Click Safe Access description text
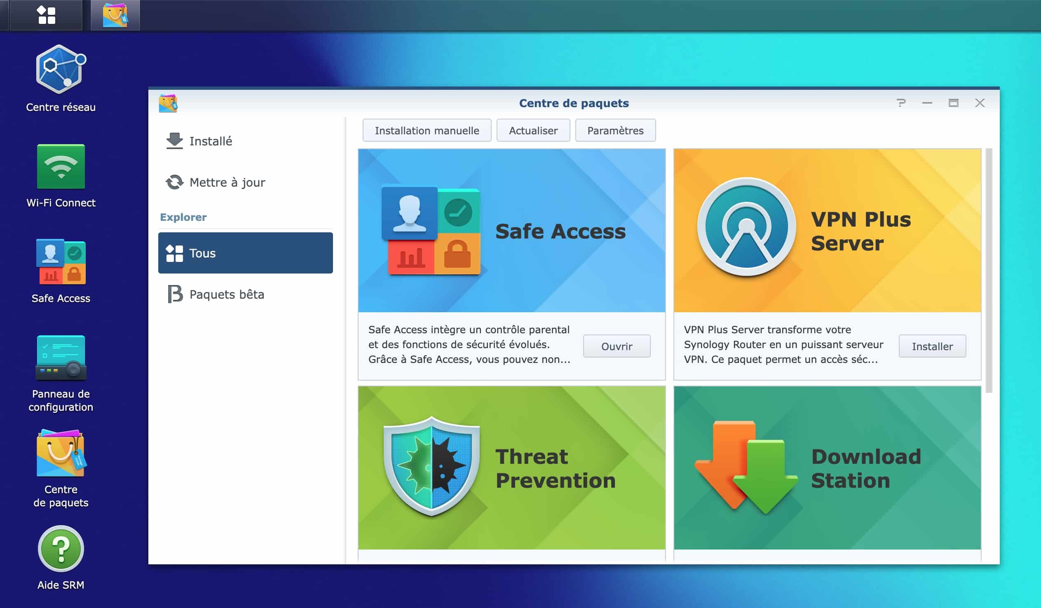The height and width of the screenshot is (608, 1041). pyautogui.click(x=469, y=344)
